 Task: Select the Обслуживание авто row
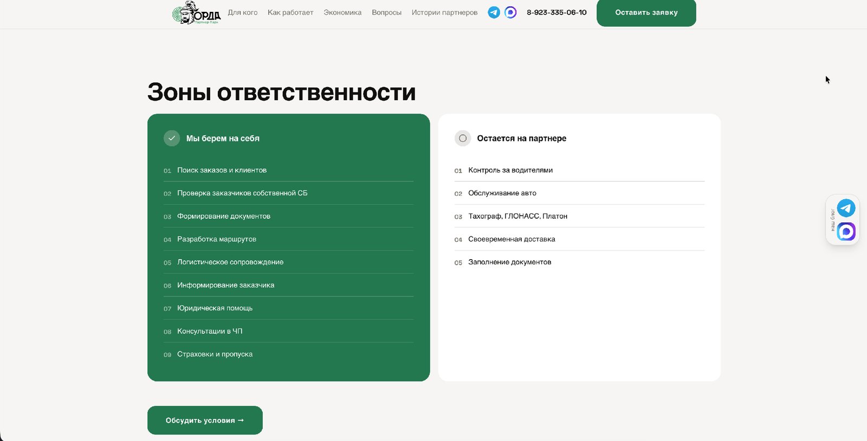click(579, 193)
